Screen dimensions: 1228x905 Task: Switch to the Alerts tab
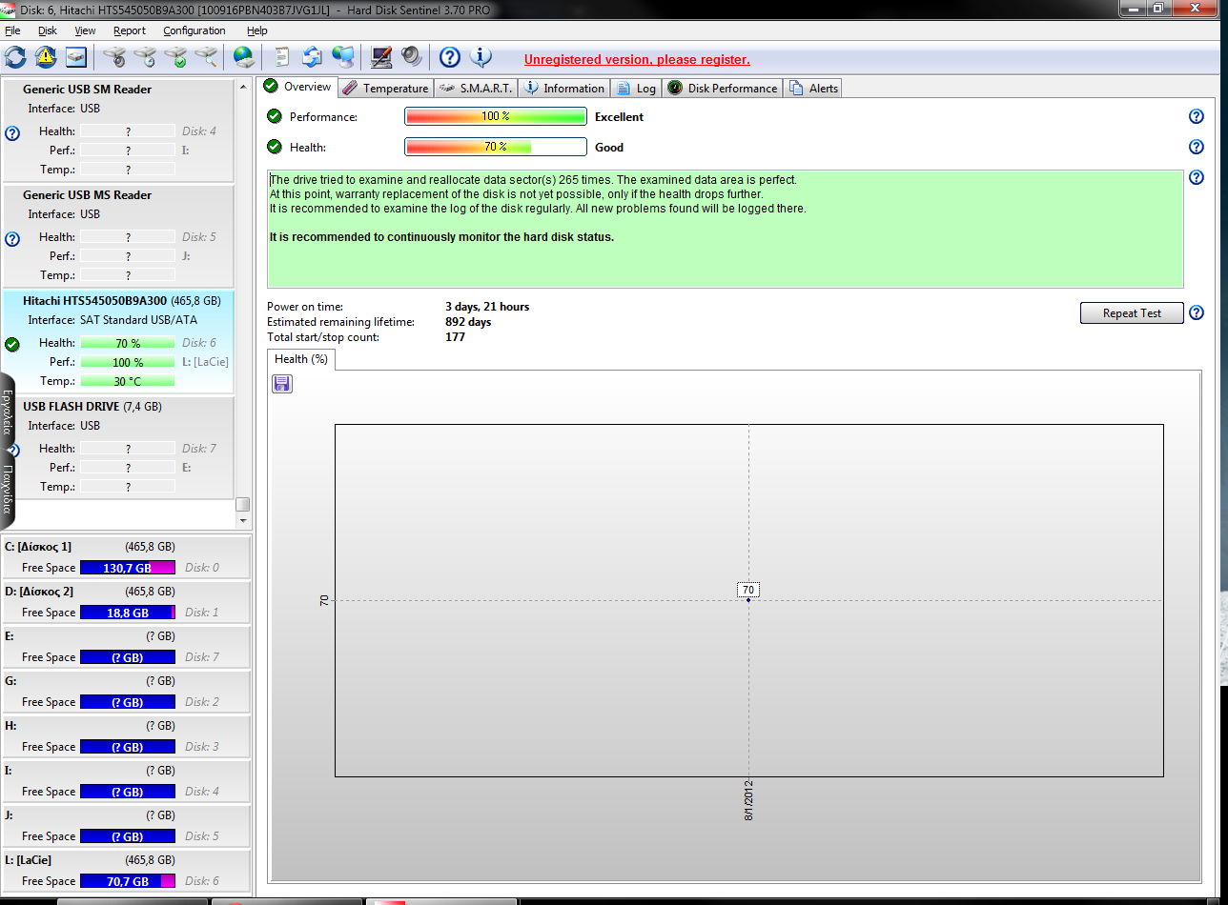[x=813, y=88]
